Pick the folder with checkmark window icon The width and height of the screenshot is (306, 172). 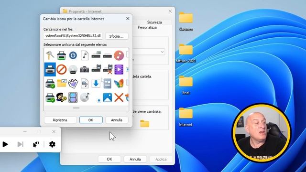[x=62, y=83]
